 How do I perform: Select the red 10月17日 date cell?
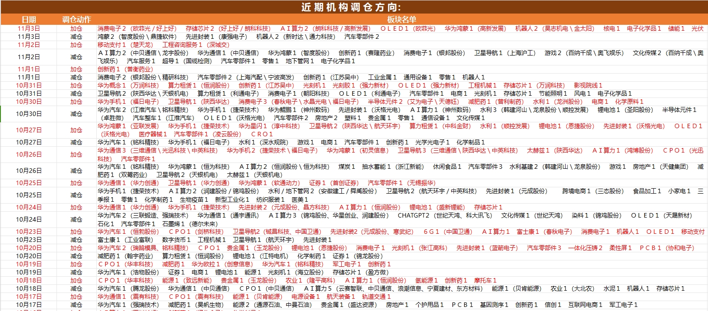pos(29,297)
